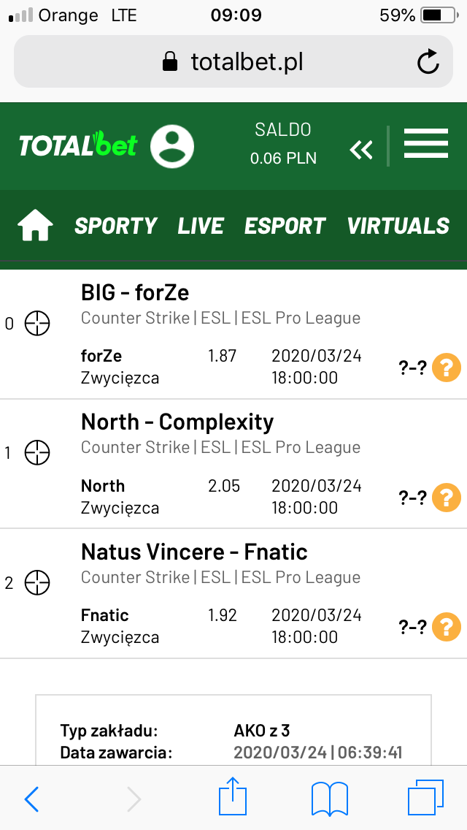The height and width of the screenshot is (830, 467).
Task: Open Safari bookmarks
Action: coord(330,799)
